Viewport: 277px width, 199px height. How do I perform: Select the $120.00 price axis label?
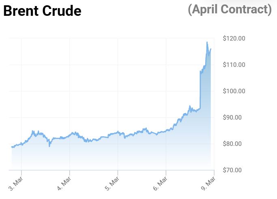pyautogui.click(x=234, y=39)
